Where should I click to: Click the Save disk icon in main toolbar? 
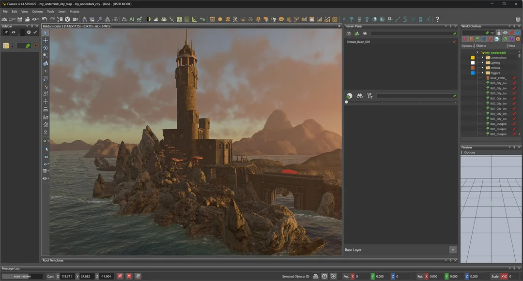coord(20,19)
